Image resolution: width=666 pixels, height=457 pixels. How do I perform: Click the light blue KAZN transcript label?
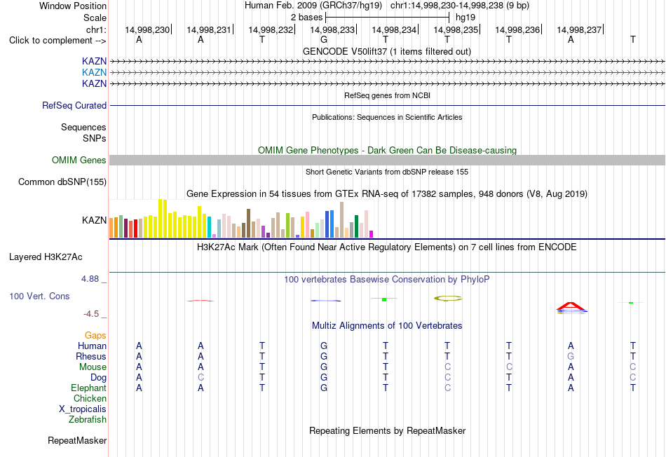[95, 72]
